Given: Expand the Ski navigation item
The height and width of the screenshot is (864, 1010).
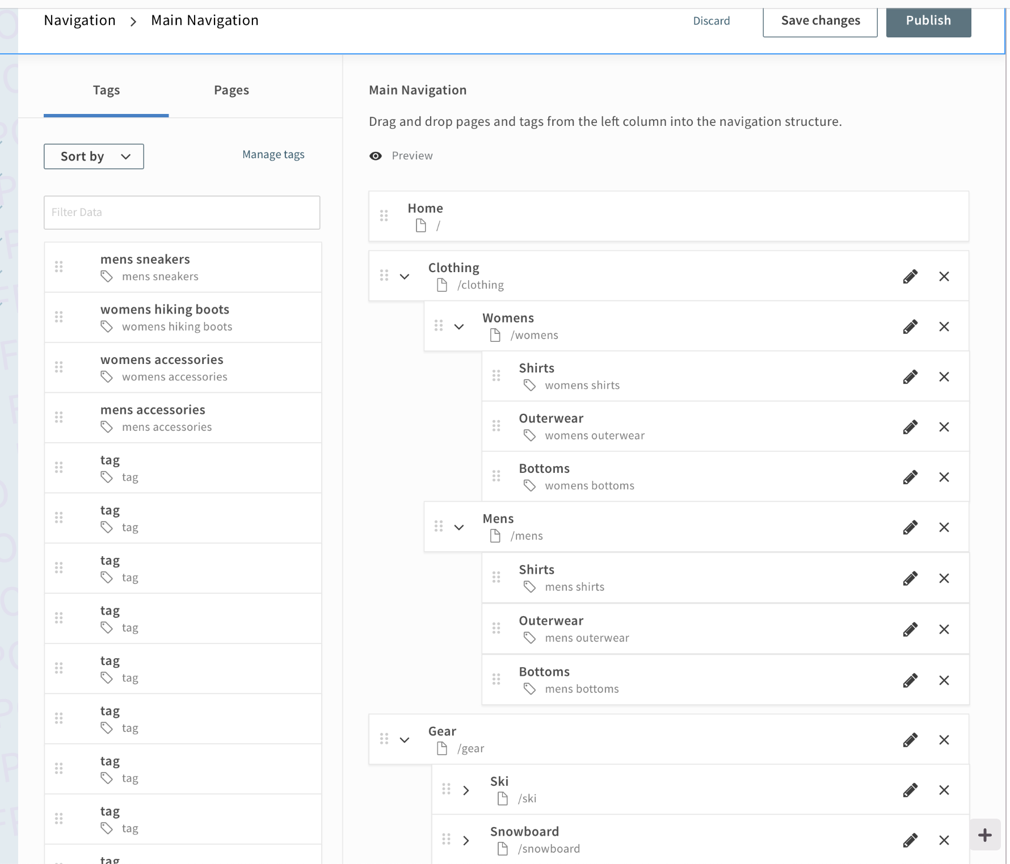Looking at the screenshot, I should point(466,790).
